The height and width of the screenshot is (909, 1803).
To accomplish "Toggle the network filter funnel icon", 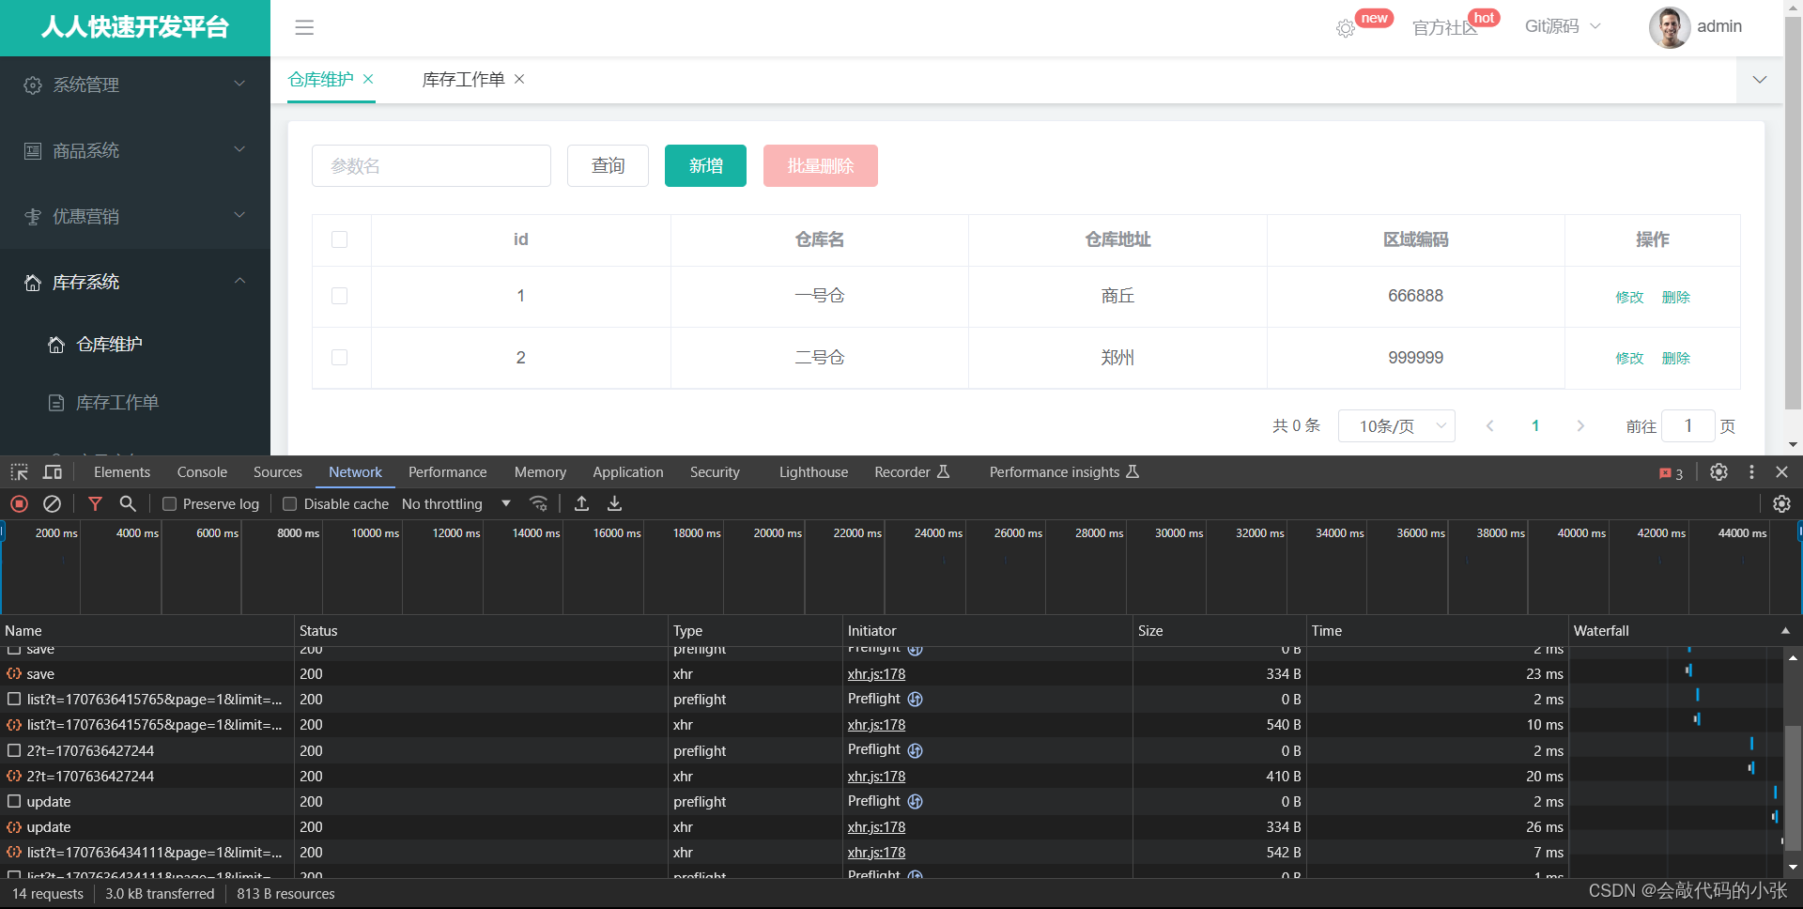I will pyautogui.click(x=95, y=504).
